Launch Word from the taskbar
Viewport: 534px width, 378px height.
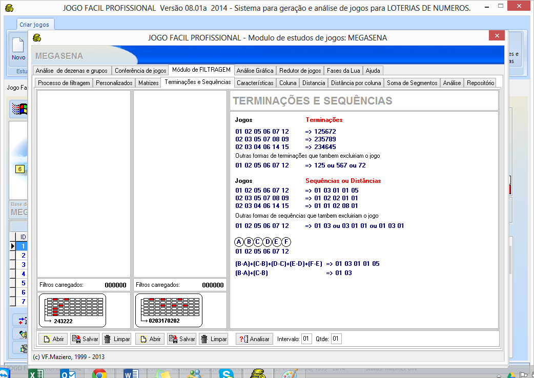[x=131, y=374]
